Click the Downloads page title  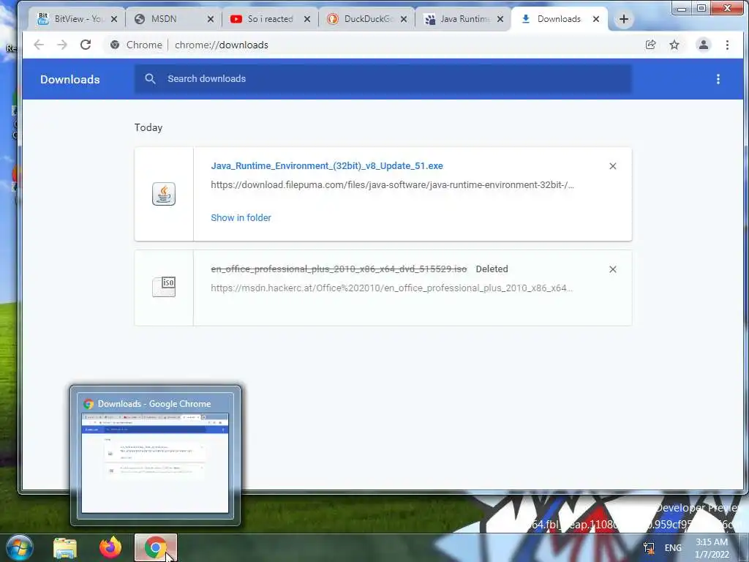coord(69,79)
